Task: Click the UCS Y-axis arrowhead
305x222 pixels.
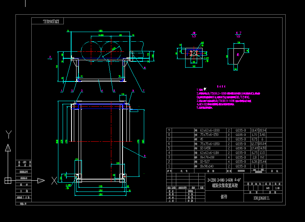Action: [x=8, y=147]
